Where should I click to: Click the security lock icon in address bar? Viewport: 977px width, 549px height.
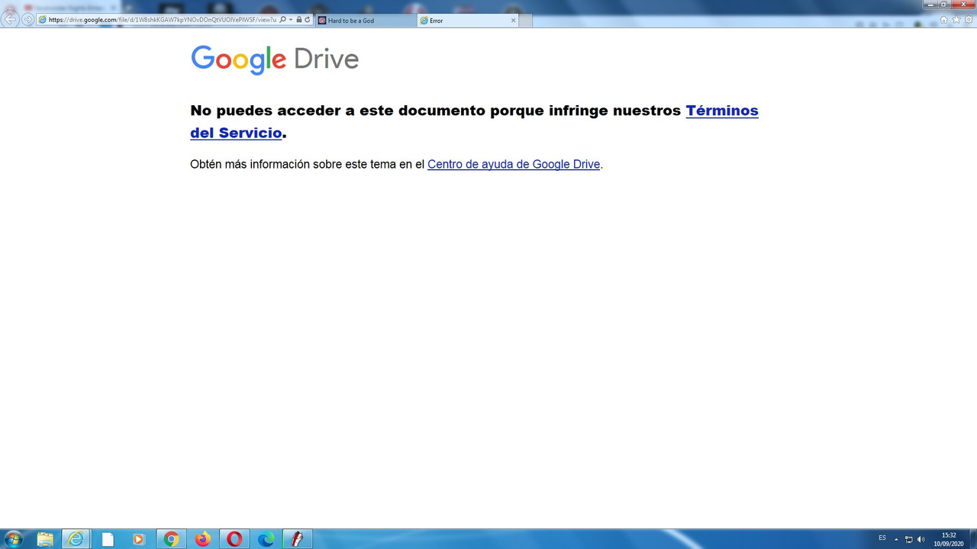tap(299, 20)
